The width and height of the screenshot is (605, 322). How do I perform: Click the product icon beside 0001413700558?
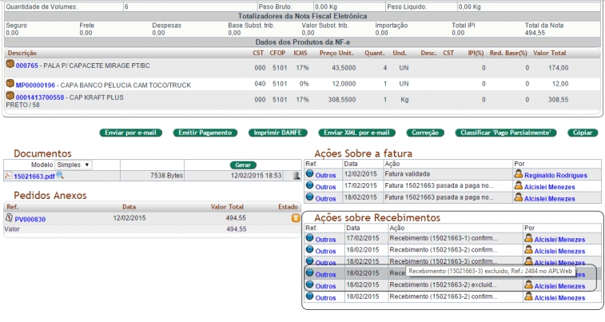tap(10, 97)
